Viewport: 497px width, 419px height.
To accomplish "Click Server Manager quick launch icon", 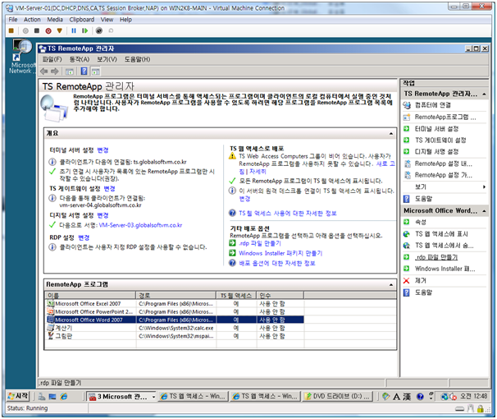I will (42, 397).
